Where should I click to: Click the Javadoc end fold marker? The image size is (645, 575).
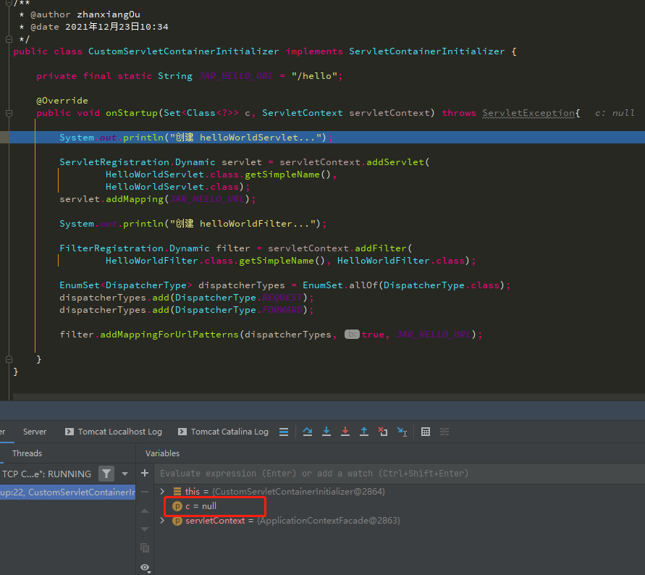(x=9, y=39)
